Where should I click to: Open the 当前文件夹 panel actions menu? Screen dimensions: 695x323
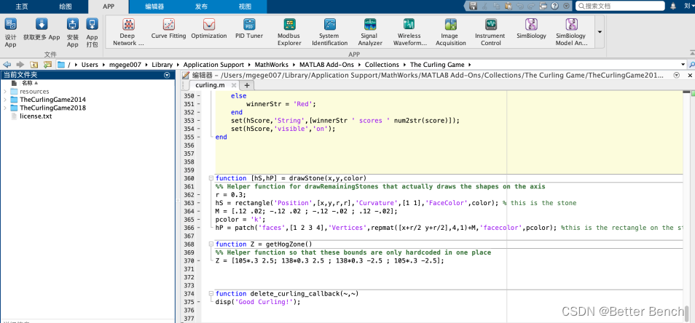coord(167,75)
